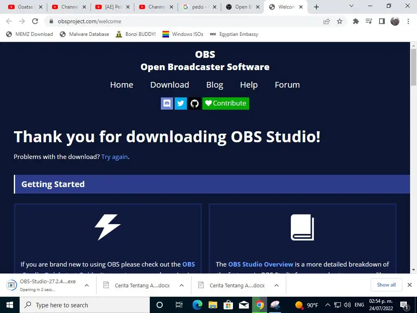
Task: Open Snipping Tool from taskbar
Action: (275, 305)
